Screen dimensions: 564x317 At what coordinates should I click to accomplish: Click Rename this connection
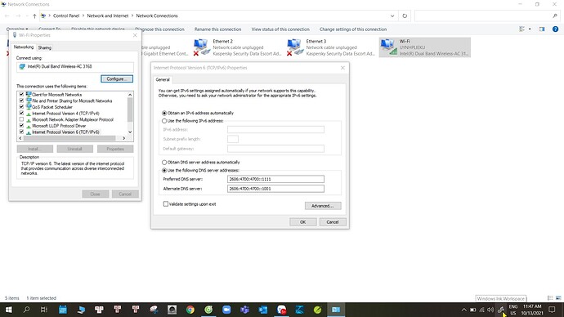[217, 29]
